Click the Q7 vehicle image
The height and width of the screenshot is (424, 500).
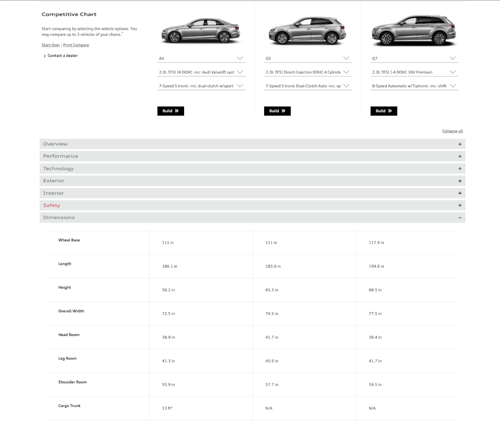click(414, 30)
